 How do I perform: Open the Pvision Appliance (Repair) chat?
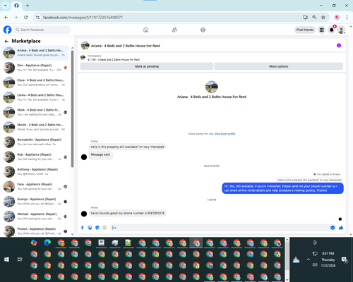coord(35,231)
